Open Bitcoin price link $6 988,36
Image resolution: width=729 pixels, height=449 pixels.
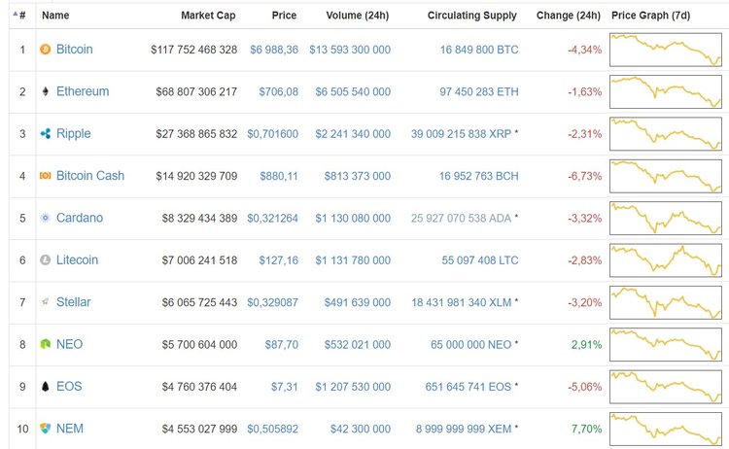tap(273, 50)
